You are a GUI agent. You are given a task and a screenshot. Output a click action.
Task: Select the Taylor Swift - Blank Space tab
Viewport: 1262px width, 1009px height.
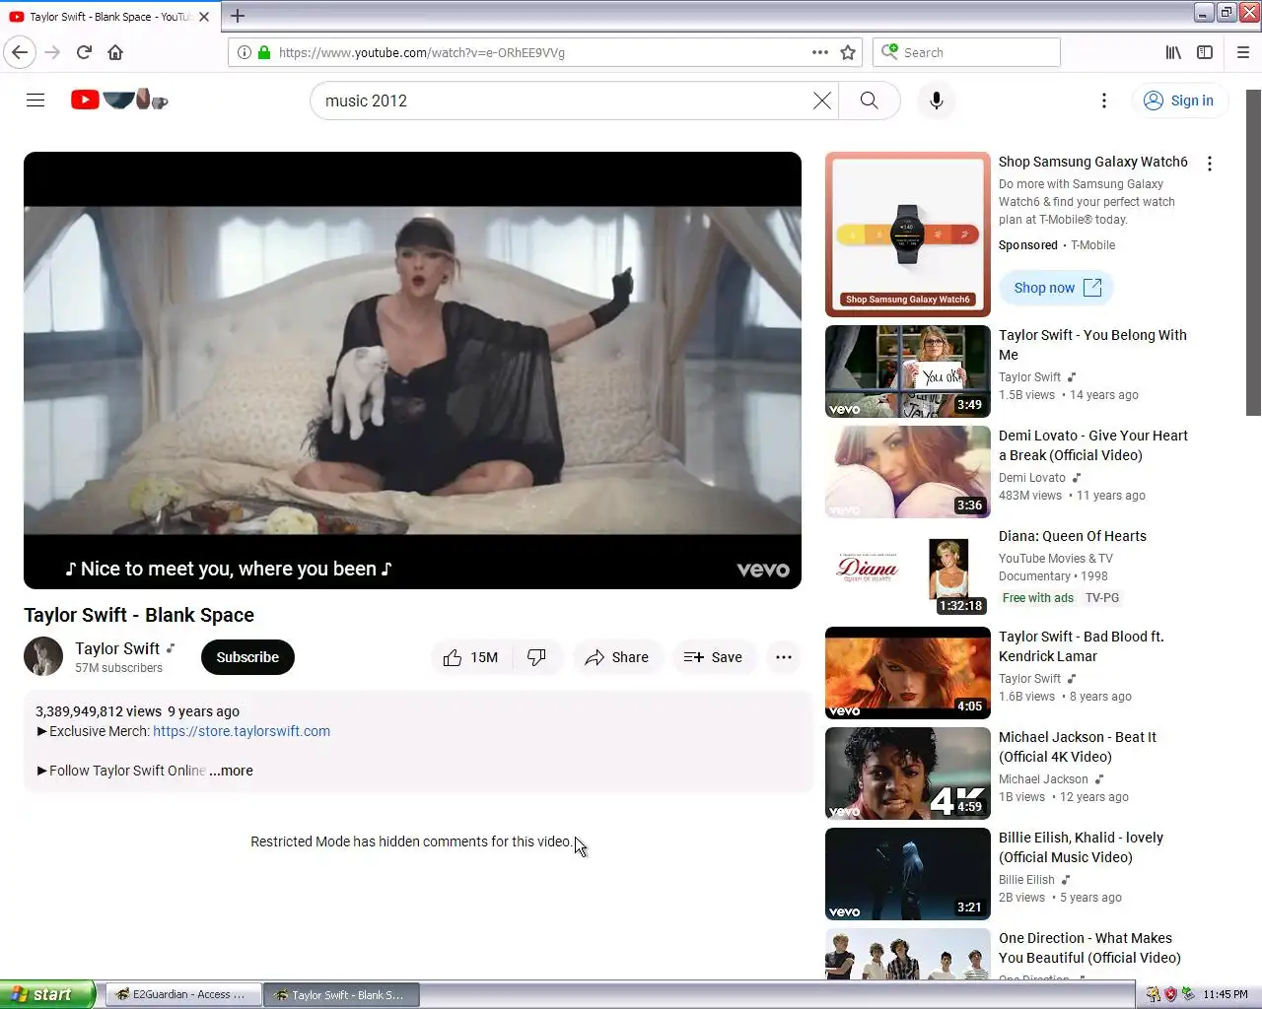[109, 17]
